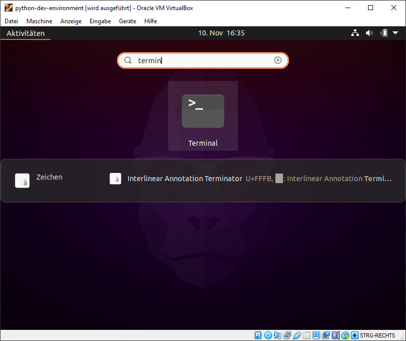Click the audio status icon in VirtualBox bar
The height and width of the screenshot is (341, 406).
[x=277, y=335]
